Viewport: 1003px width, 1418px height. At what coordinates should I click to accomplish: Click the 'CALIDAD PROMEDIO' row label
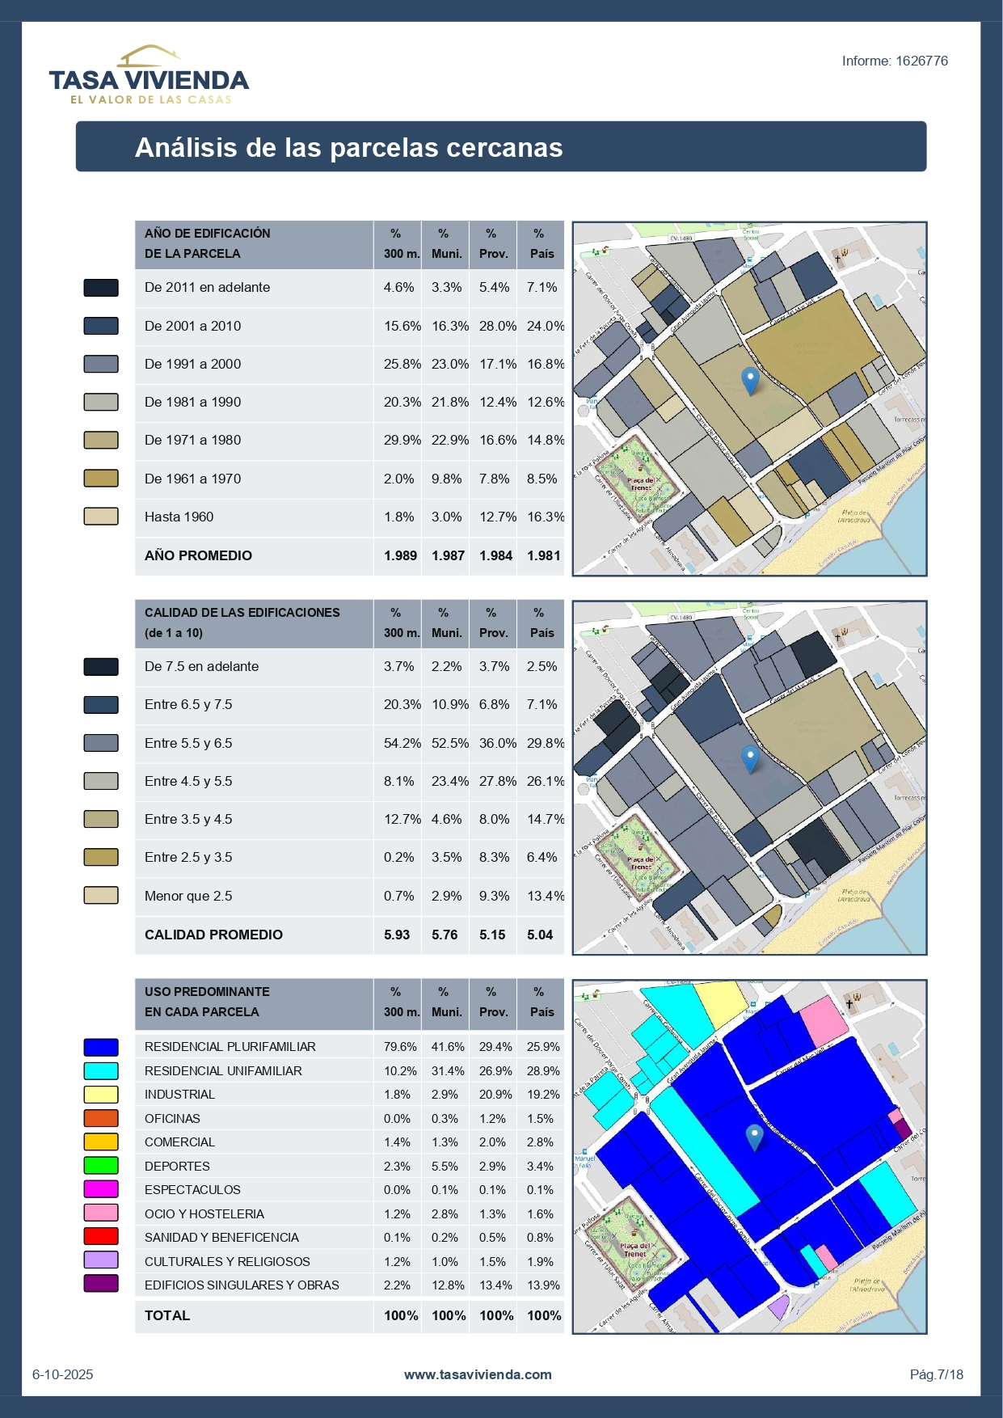[213, 935]
